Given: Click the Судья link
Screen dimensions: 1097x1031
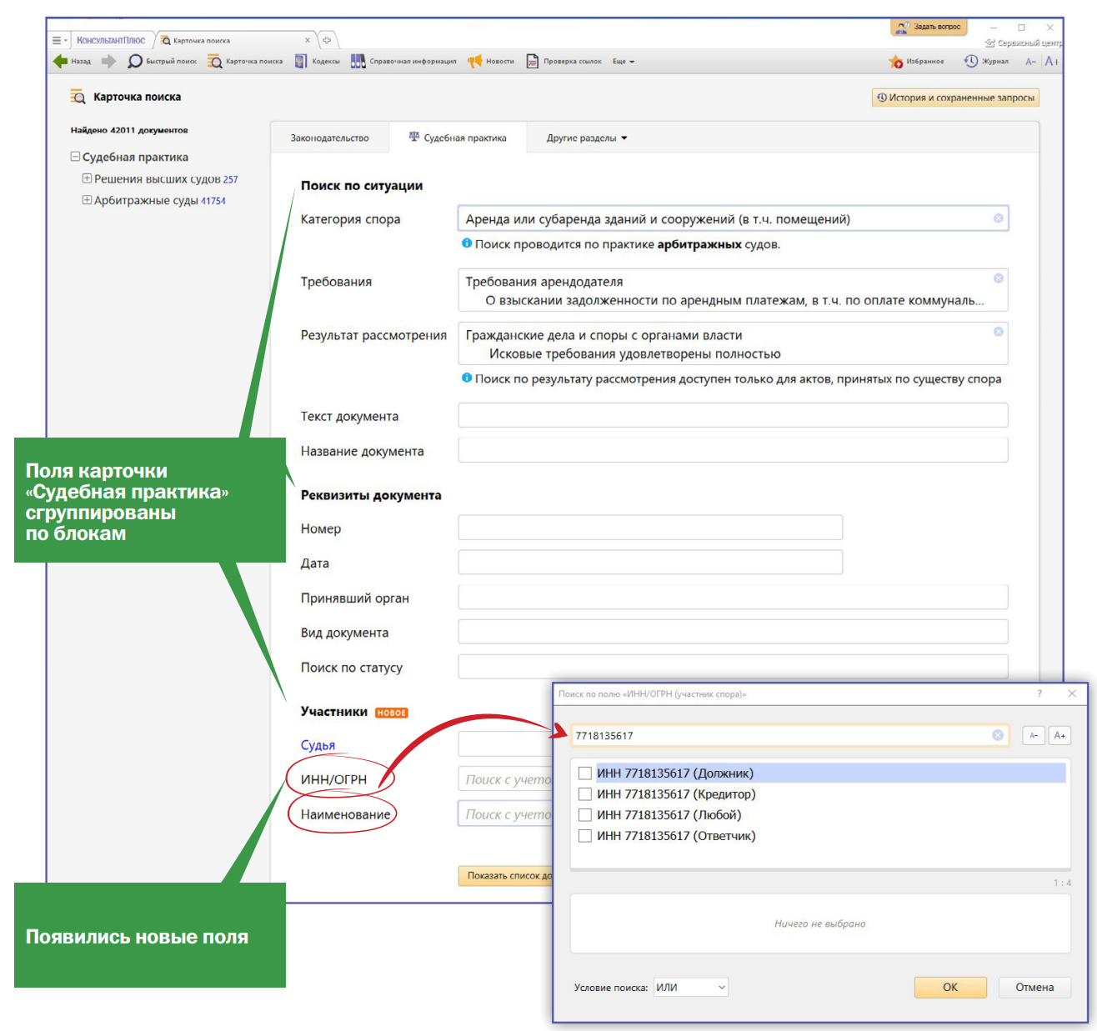Looking at the screenshot, I should pyautogui.click(x=318, y=745).
